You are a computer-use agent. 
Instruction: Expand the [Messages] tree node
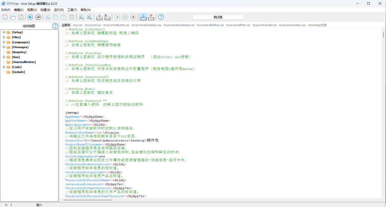click(x=4, y=47)
